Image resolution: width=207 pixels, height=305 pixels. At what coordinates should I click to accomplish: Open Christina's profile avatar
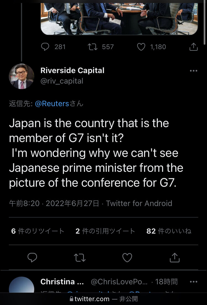coord(22,285)
